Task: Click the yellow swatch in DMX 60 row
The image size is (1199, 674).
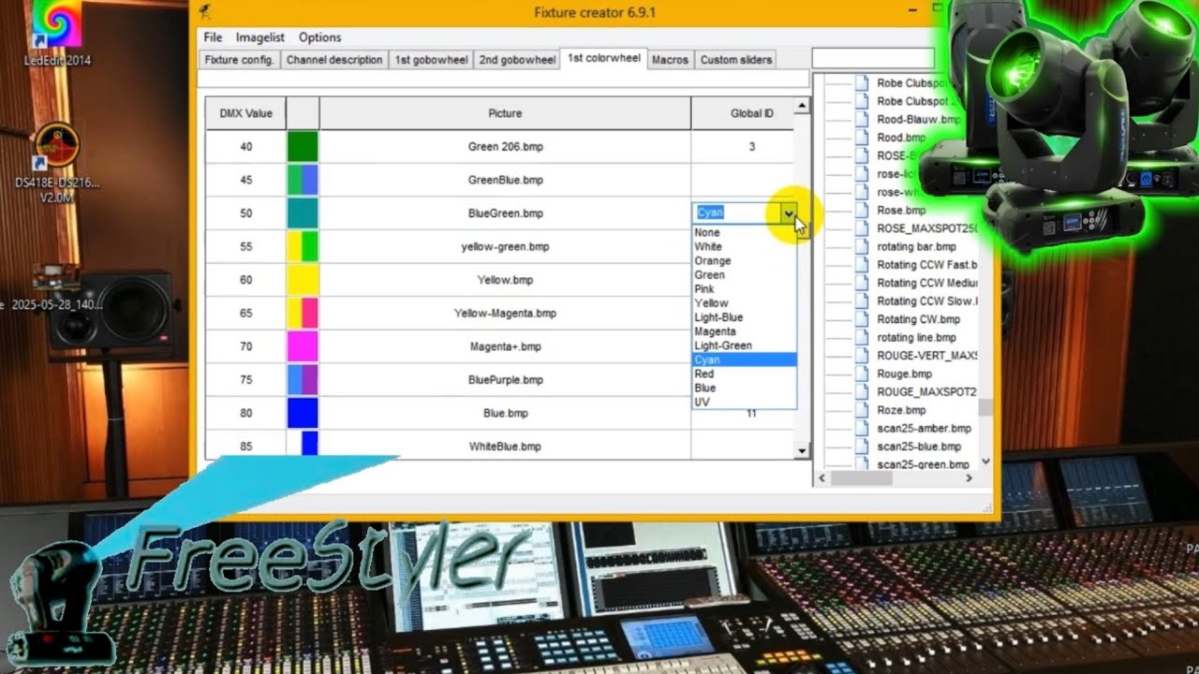Action: coord(303,280)
